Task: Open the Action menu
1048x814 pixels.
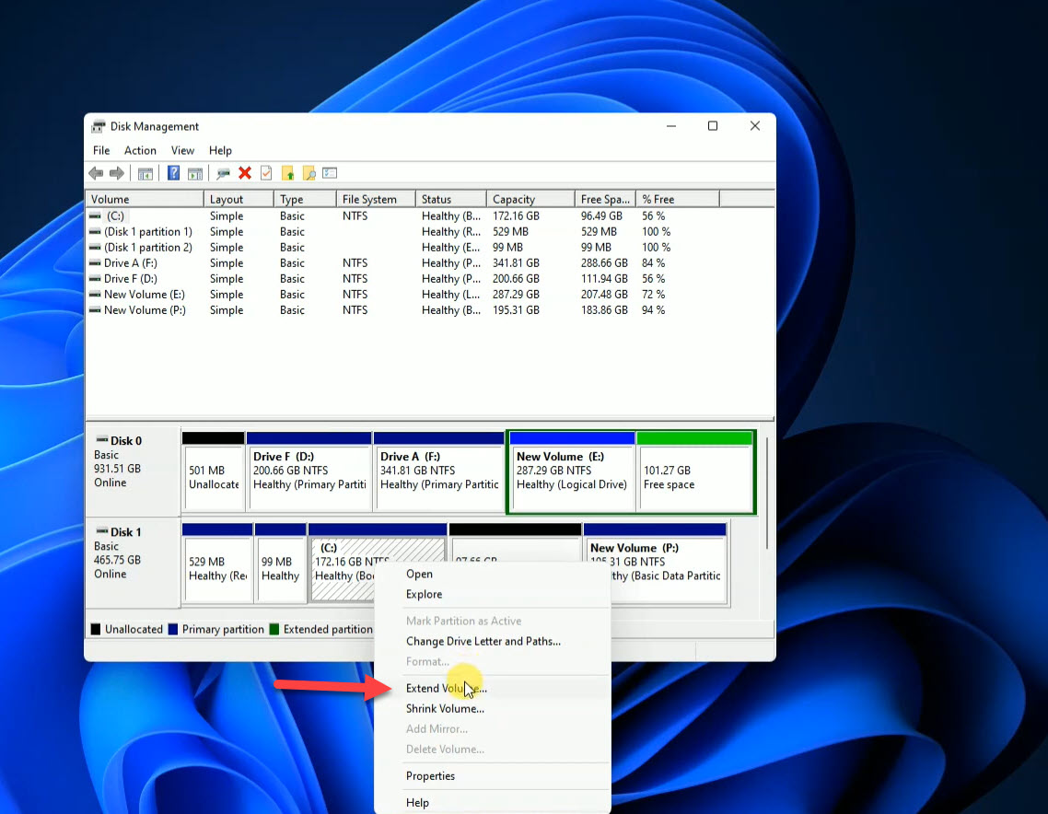Action: (140, 150)
